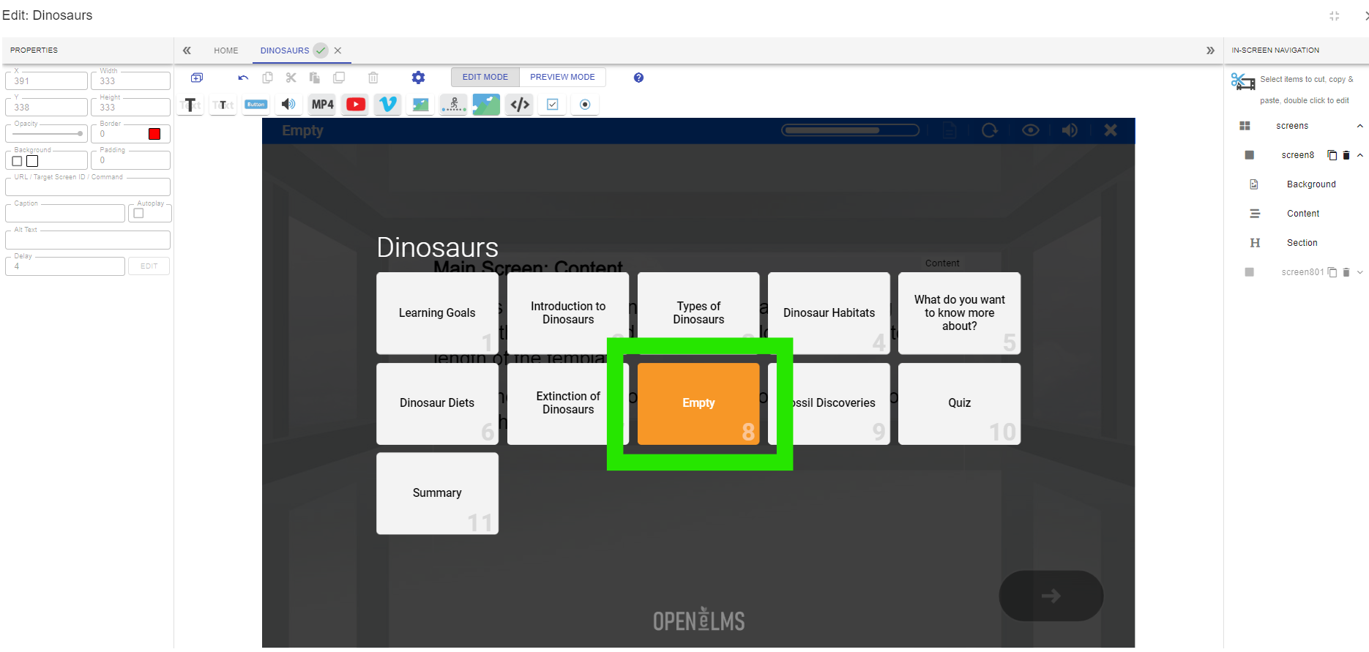This screenshot has height=652, width=1369.
Task: Toggle the eye icon in the preview header
Action: click(x=1030, y=130)
